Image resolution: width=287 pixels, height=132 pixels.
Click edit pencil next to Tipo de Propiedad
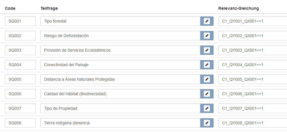(207, 108)
